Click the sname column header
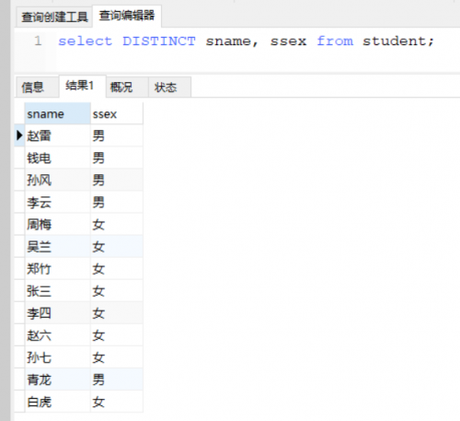Screen dimensions: 460x421 click(x=57, y=113)
